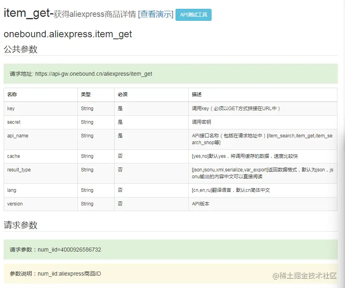Click the 公共参数 section heading
Image resolution: width=345 pixels, height=288 pixels.
coord(20,49)
